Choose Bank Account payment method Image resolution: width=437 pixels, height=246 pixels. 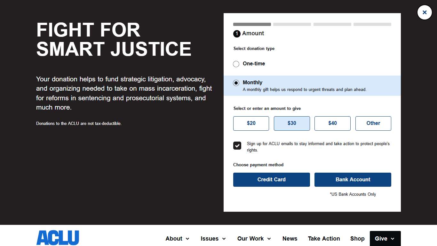[353, 180]
